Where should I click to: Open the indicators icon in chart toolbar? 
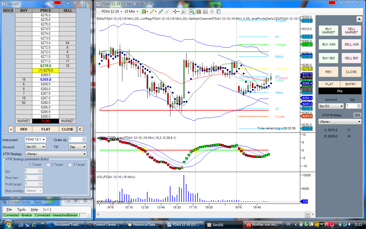tap(205, 11)
